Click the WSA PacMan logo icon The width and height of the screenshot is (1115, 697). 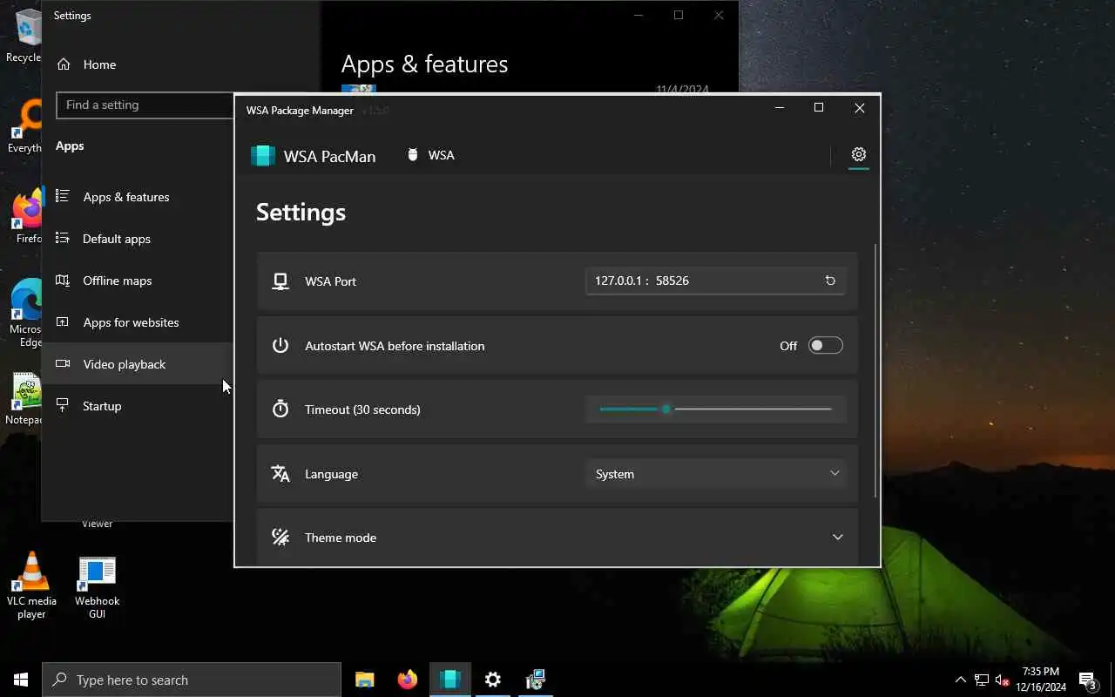click(263, 156)
